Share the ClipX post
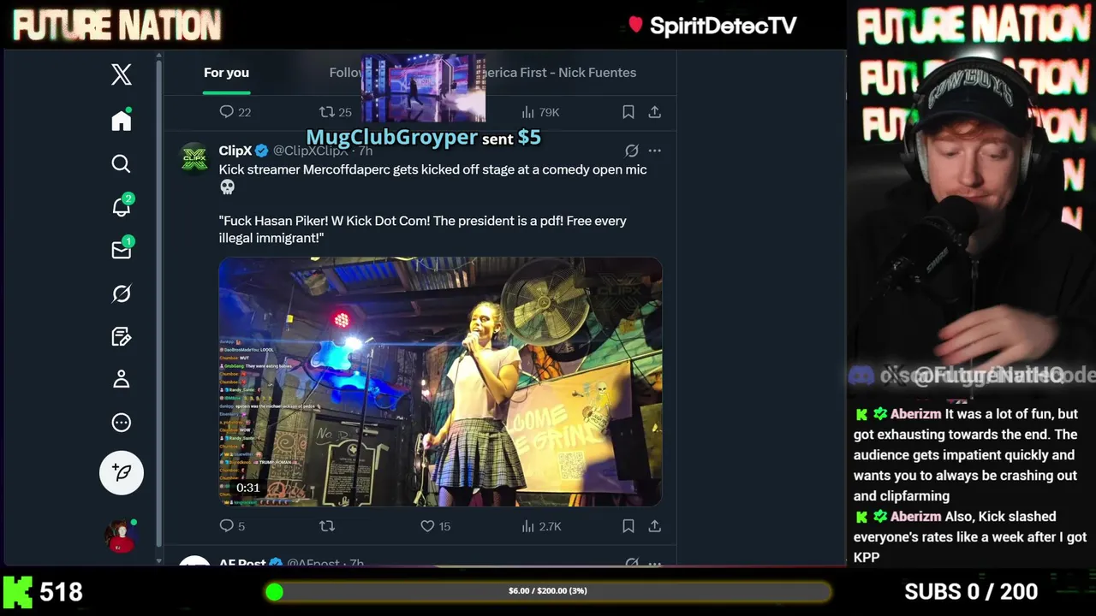Viewport: 1096px width, 616px height. (654, 526)
